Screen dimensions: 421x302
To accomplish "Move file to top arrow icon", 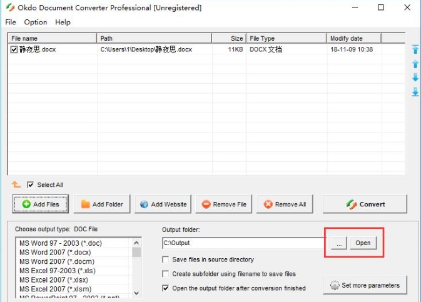I will pos(415,49).
